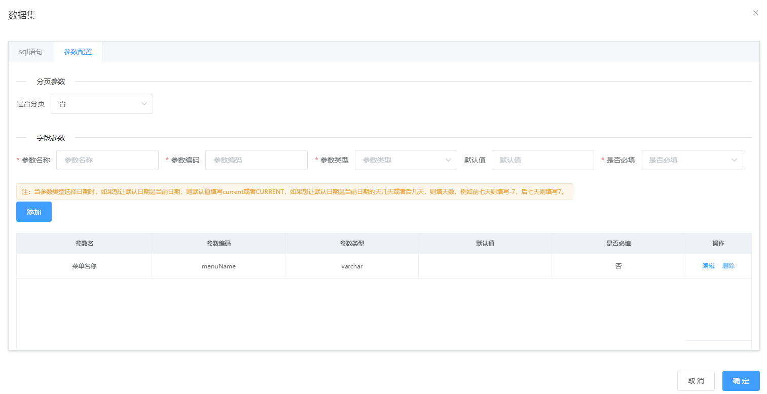767x394 pixels.
Task: Click 删除 to remove the 菜单名称 parameter
Action: tap(728, 265)
